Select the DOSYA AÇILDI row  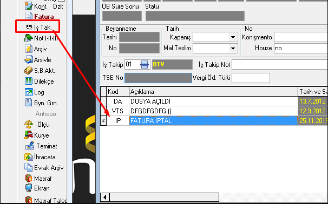point(213,101)
